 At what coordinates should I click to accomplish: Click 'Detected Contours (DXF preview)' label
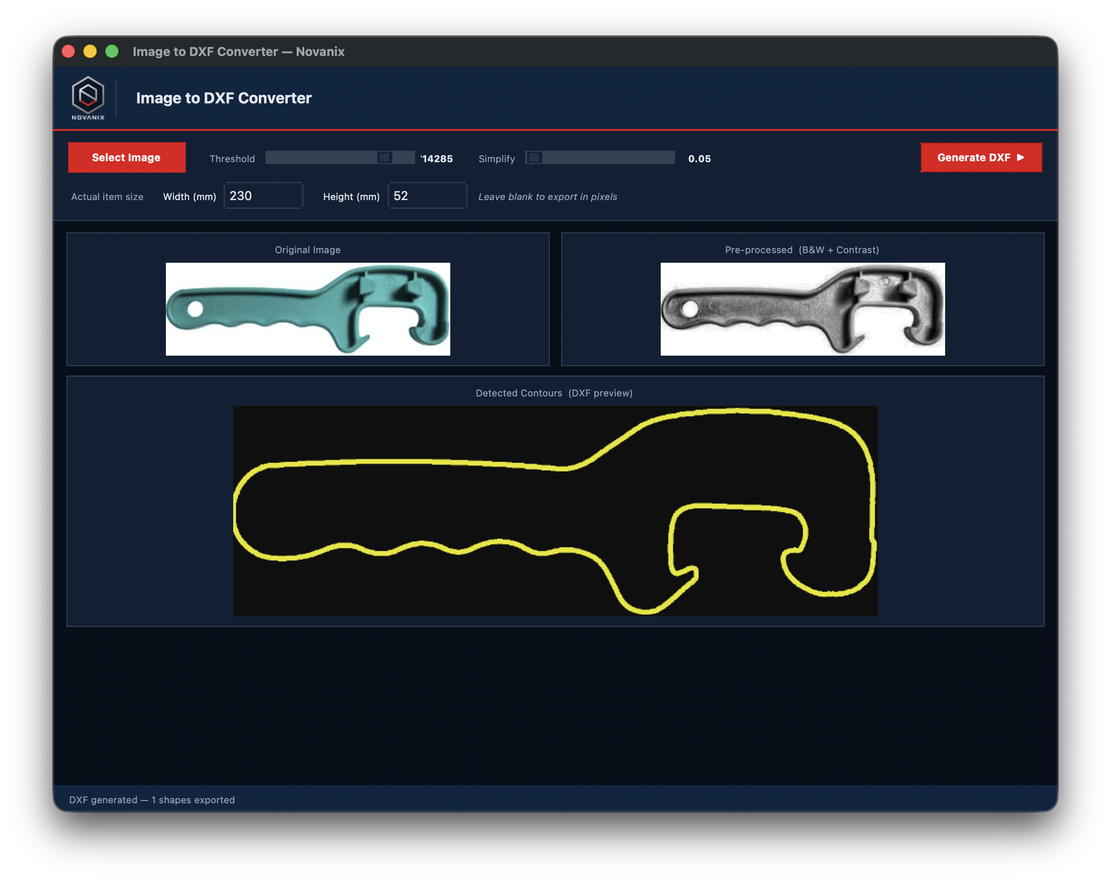pos(554,393)
